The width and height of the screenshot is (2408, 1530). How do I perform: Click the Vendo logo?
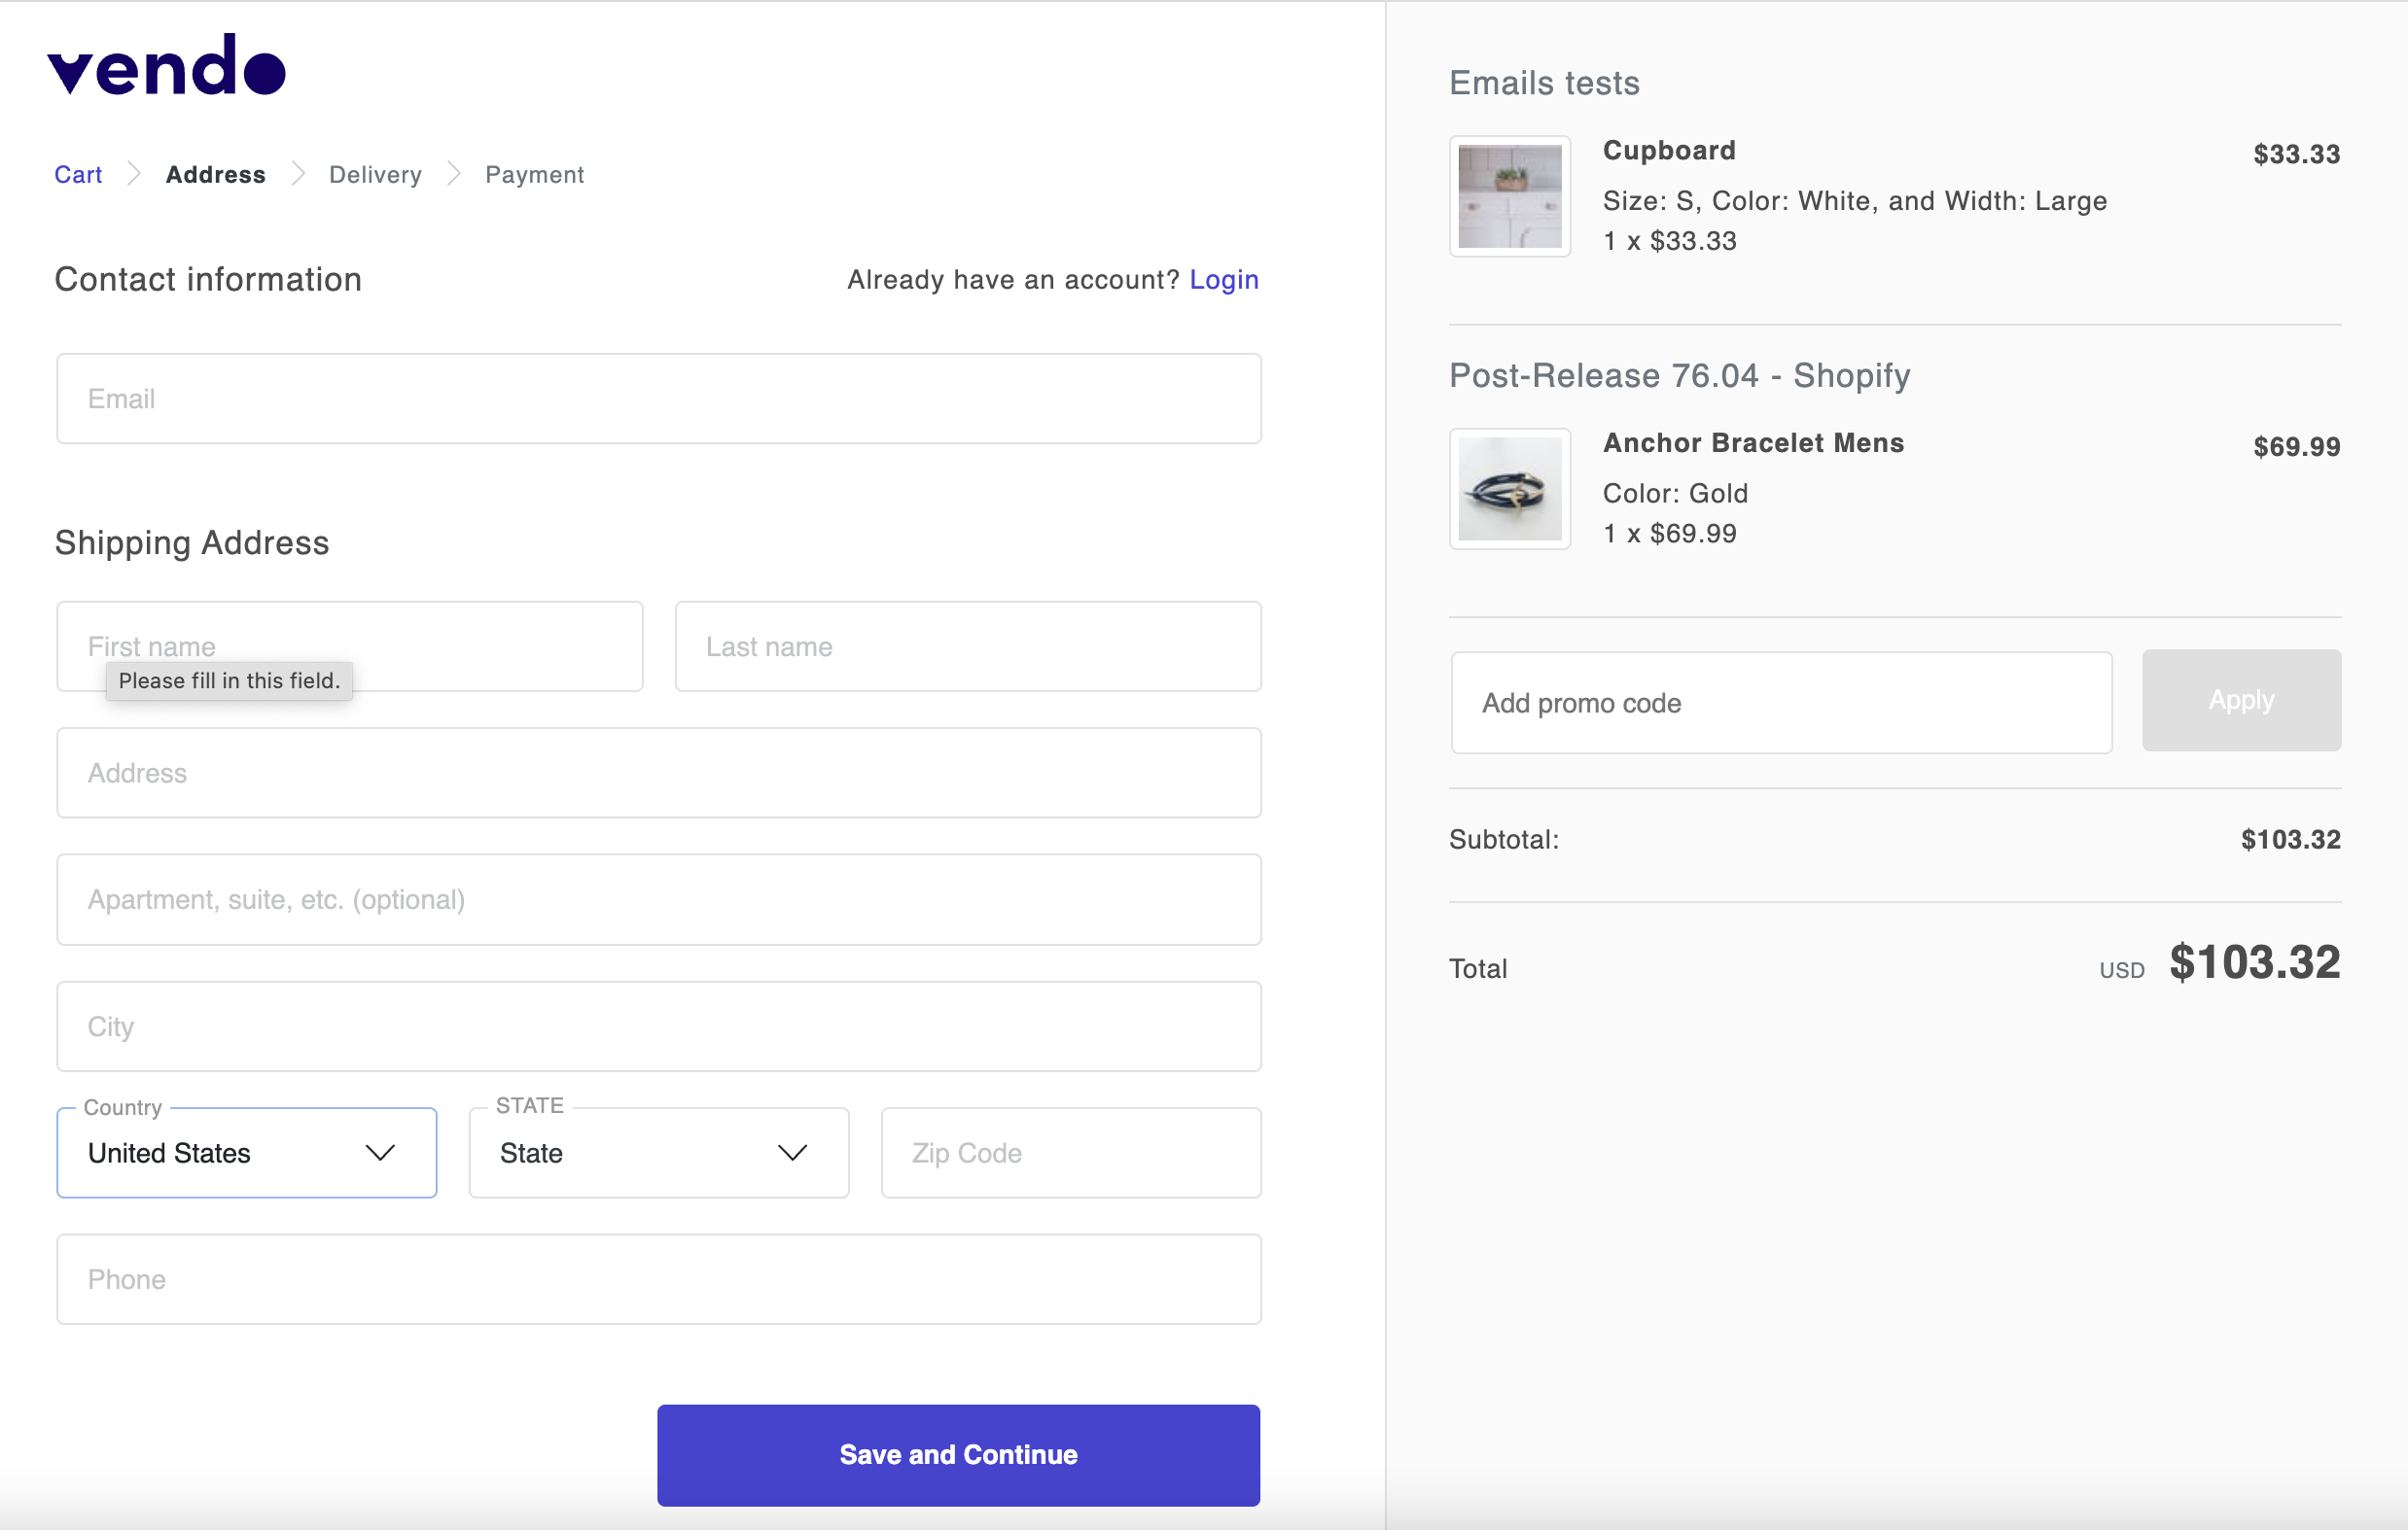pyautogui.click(x=166, y=66)
